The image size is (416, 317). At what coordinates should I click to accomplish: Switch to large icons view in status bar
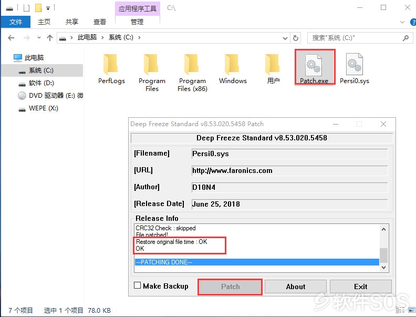point(412,310)
